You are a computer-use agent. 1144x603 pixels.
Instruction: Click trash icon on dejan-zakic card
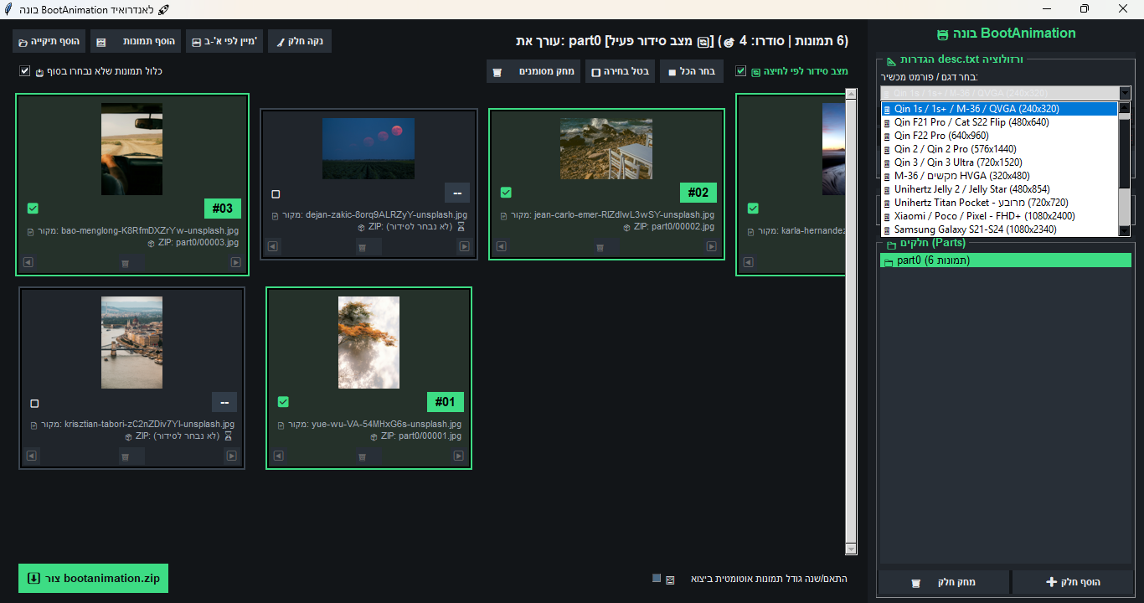pyautogui.click(x=363, y=247)
